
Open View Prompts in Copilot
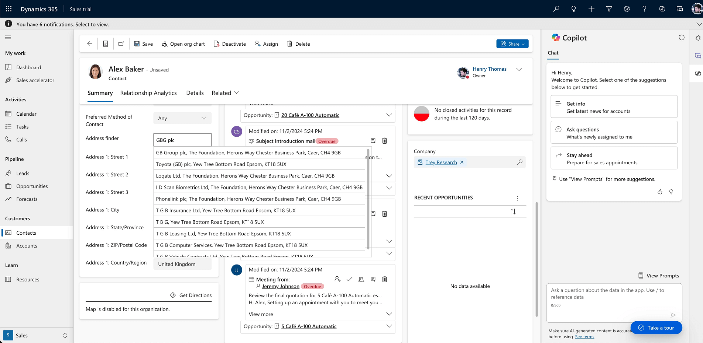click(659, 276)
